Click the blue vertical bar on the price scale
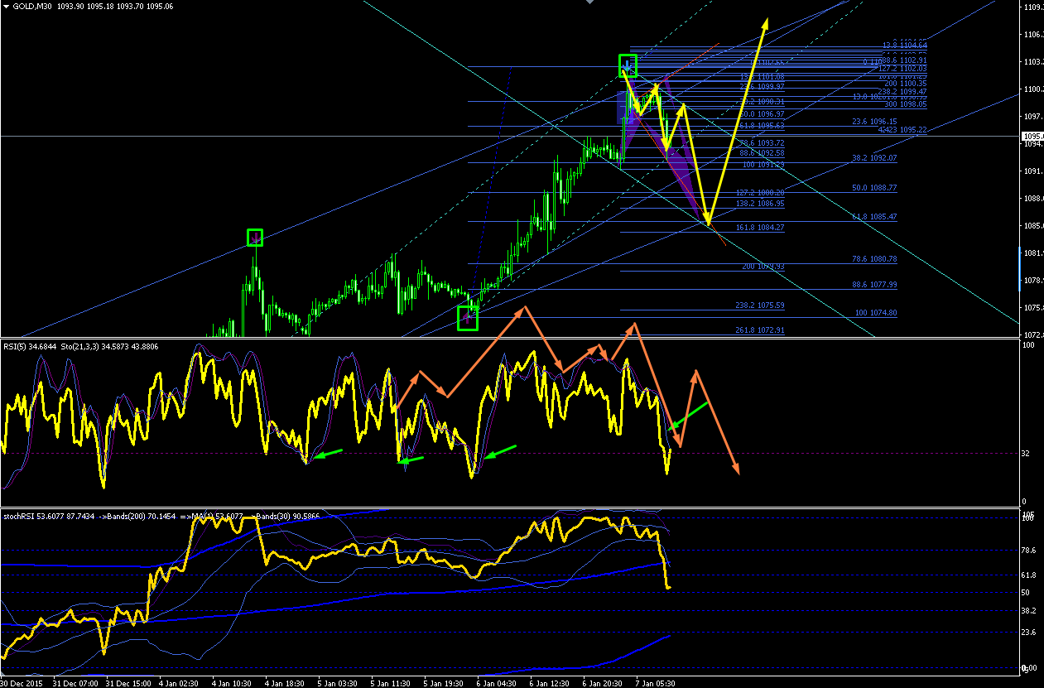 click(1020, 269)
